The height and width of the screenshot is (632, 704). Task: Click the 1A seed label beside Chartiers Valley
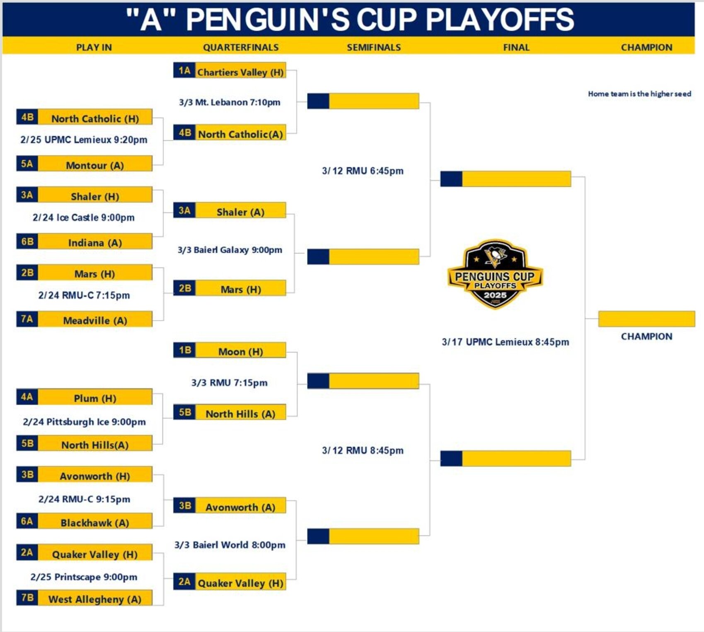[184, 70]
